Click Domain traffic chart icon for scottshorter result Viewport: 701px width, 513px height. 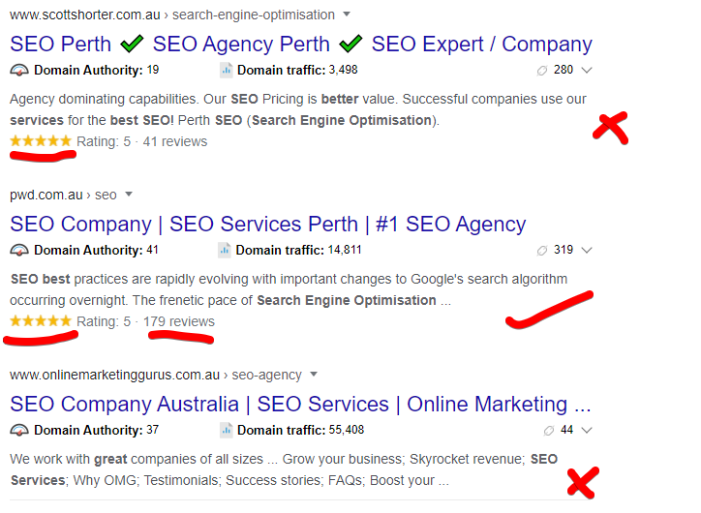point(227,70)
